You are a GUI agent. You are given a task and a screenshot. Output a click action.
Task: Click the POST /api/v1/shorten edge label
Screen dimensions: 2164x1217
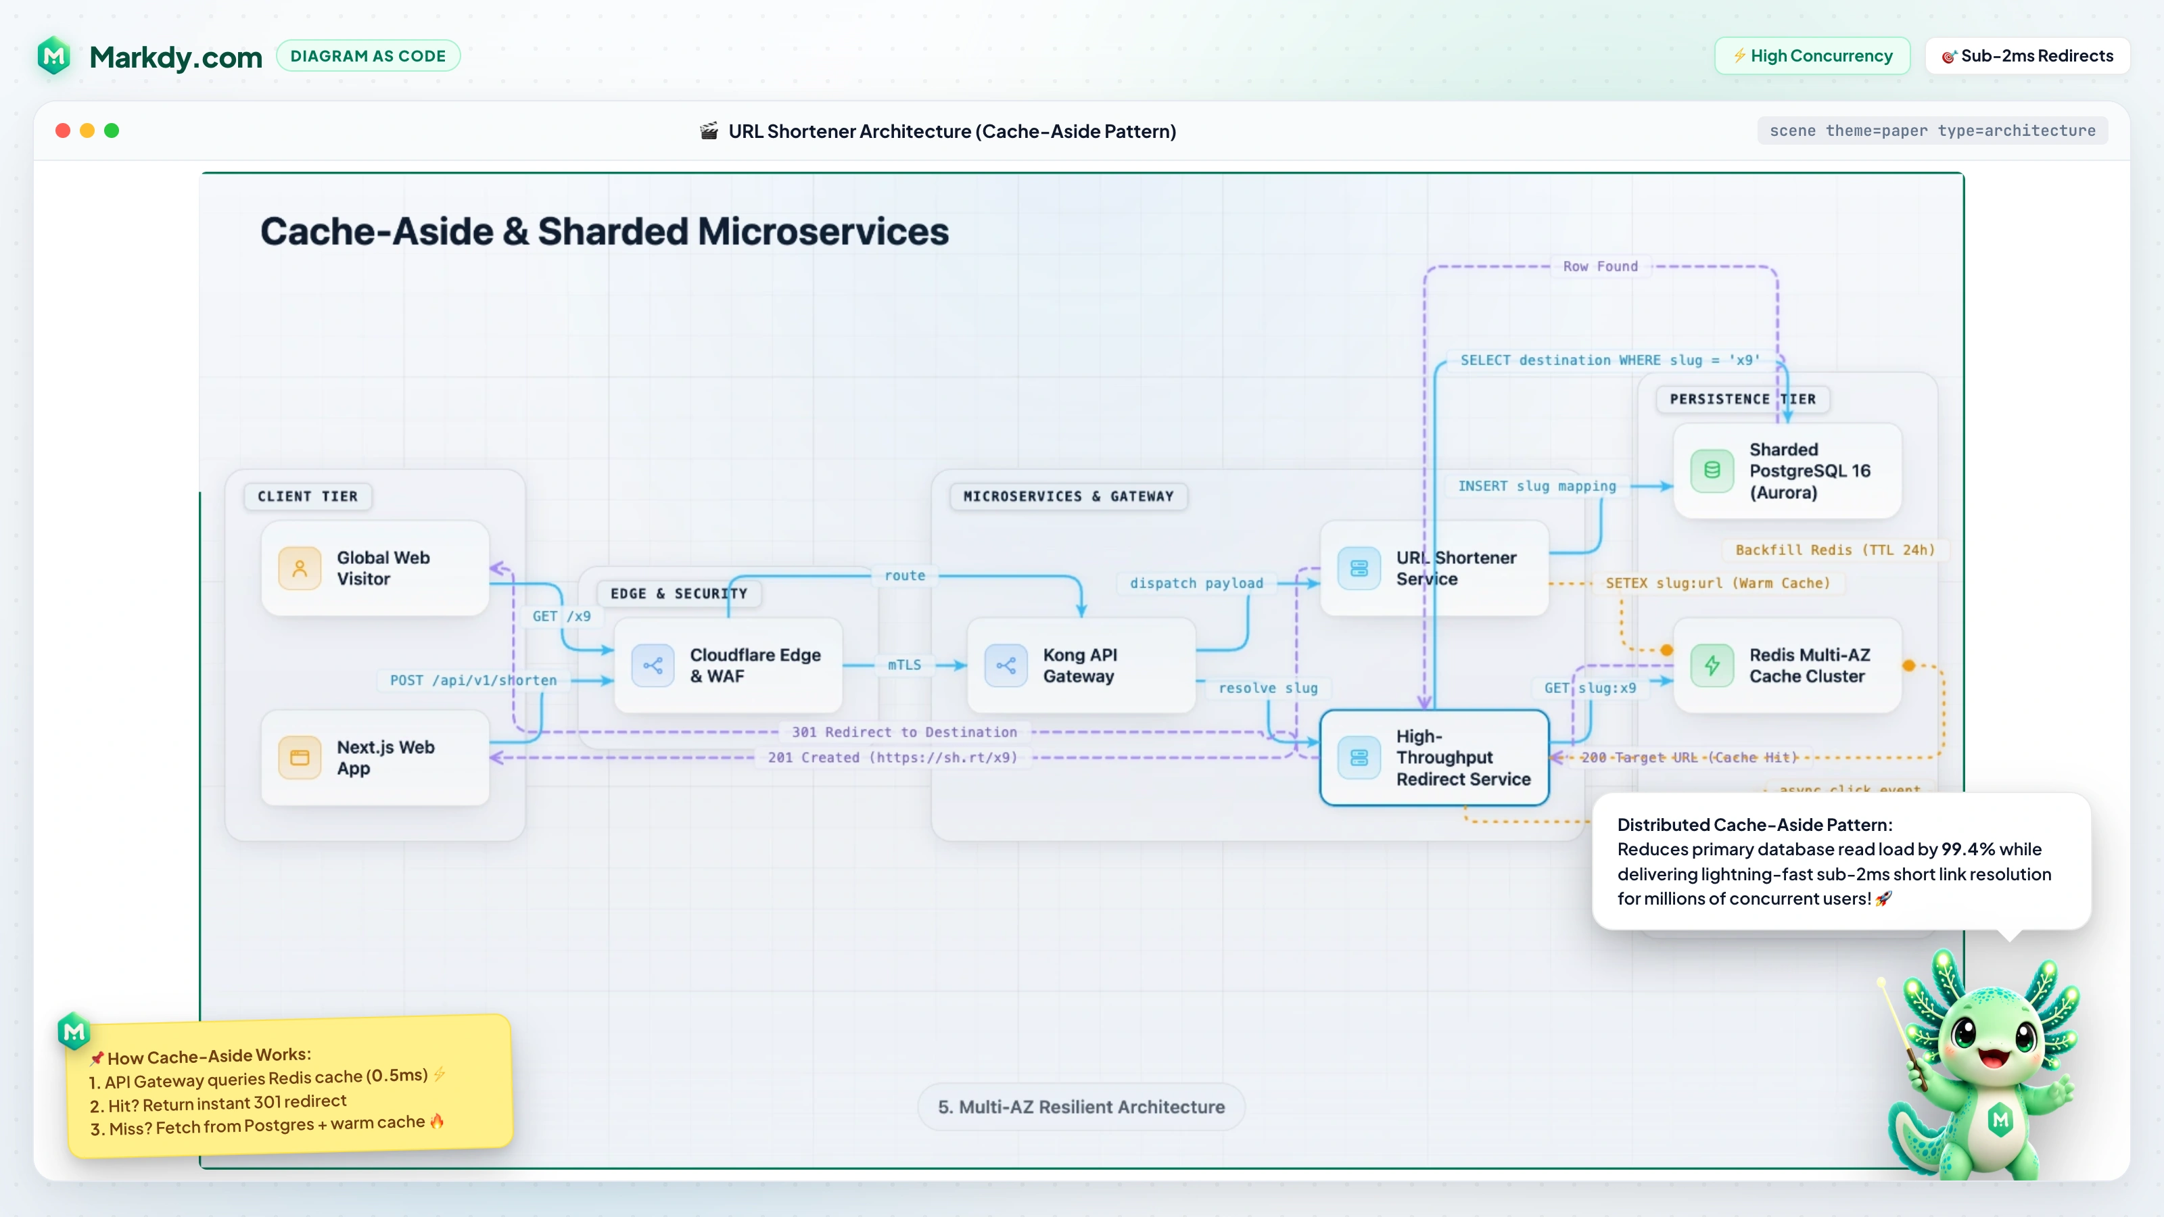[473, 680]
